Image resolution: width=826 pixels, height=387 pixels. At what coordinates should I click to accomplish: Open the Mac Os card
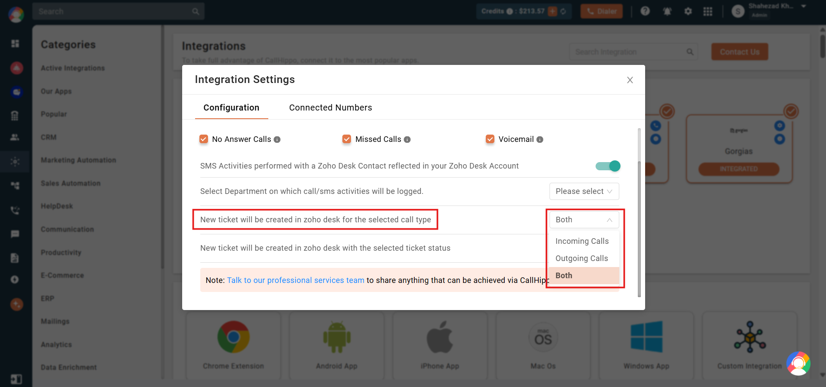(x=543, y=345)
